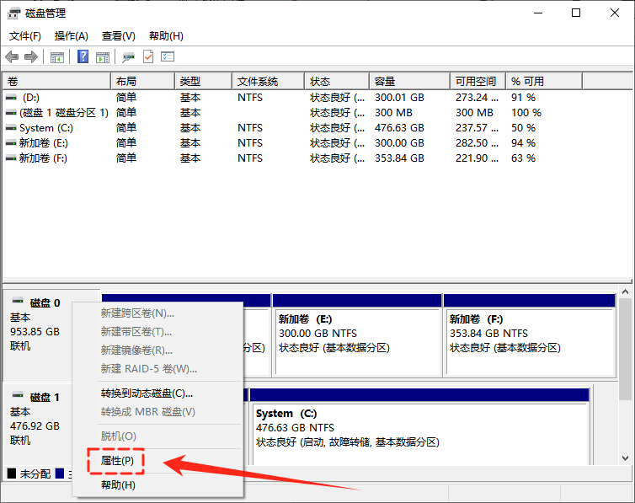This screenshot has height=503, width=635.
Task: Click the show/hide action pane icon
Action: tap(103, 57)
